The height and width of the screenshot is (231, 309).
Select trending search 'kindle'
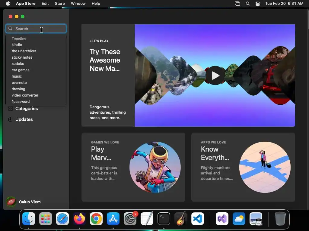click(17, 45)
